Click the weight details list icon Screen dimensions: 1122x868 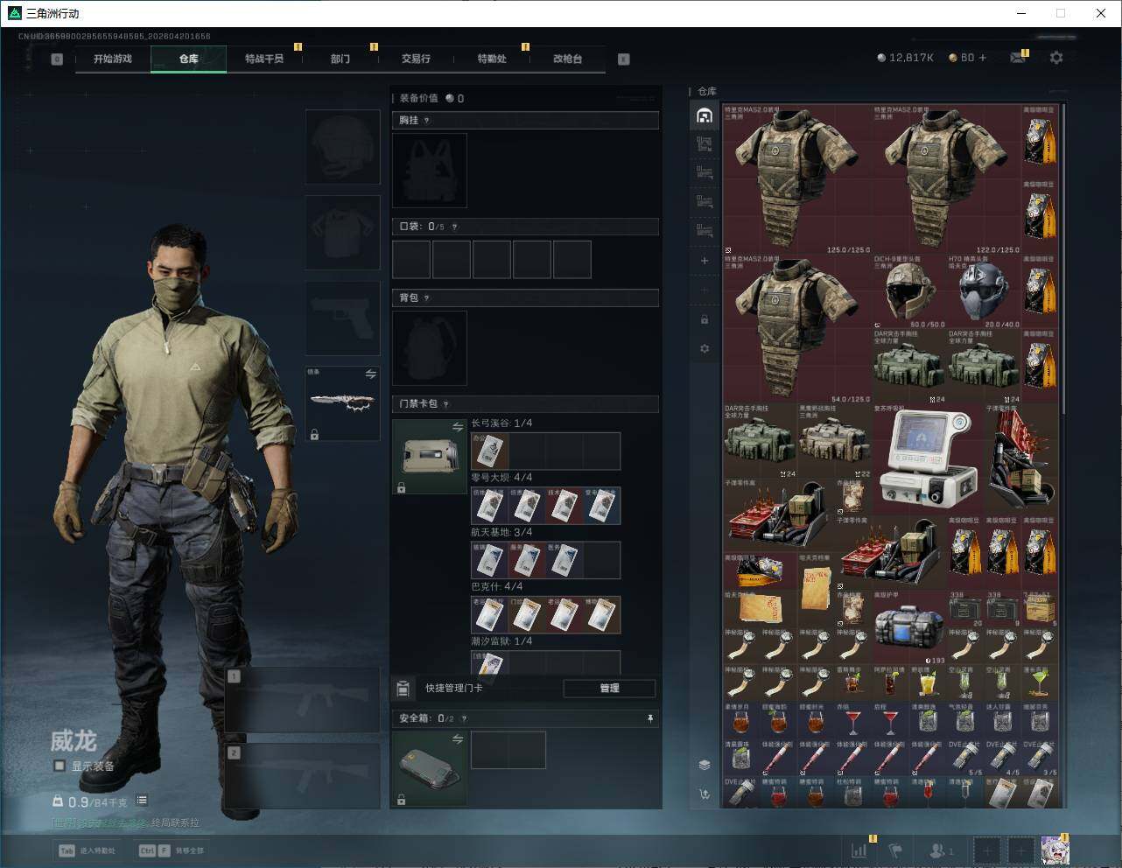pos(142,801)
